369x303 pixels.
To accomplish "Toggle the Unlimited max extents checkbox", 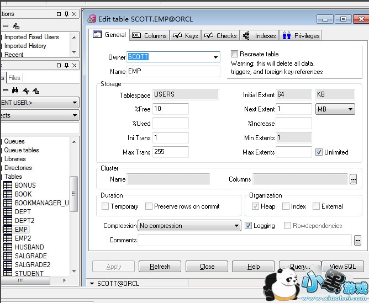I will pyautogui.click(x=319, y=152).
